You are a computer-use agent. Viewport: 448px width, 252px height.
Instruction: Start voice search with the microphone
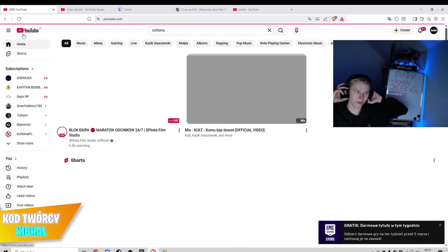pyautogui.click(x=296, y=30)
